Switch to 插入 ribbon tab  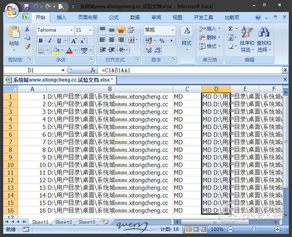[x=61, y=17]
